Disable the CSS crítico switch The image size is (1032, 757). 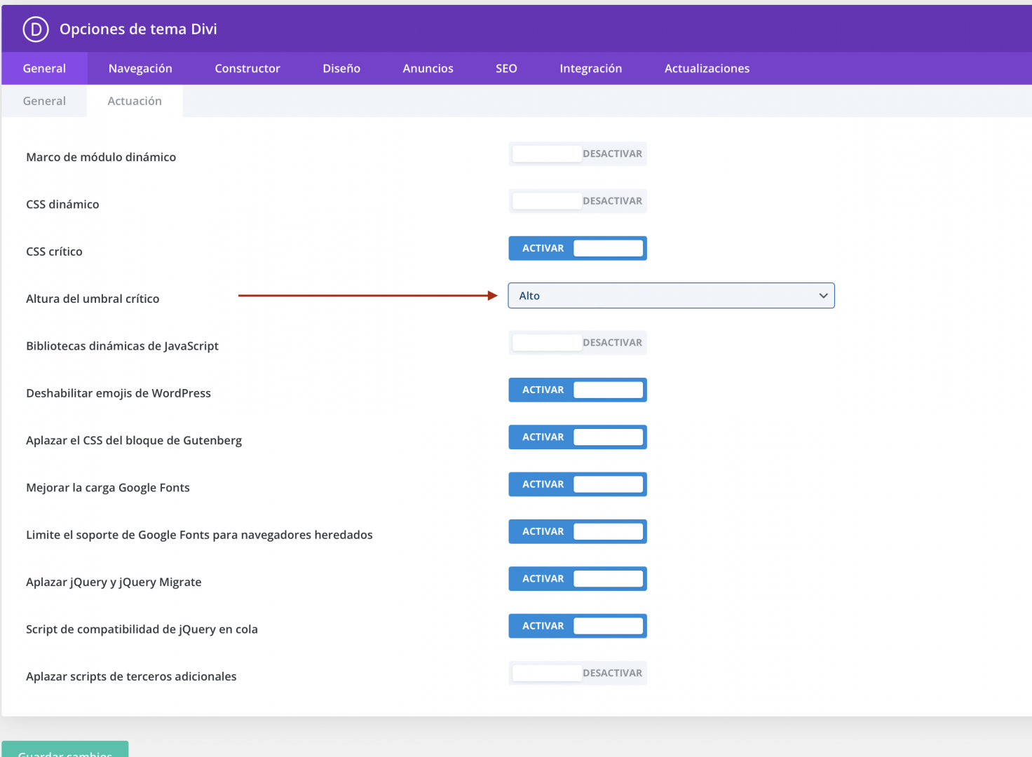click(578, 248)
